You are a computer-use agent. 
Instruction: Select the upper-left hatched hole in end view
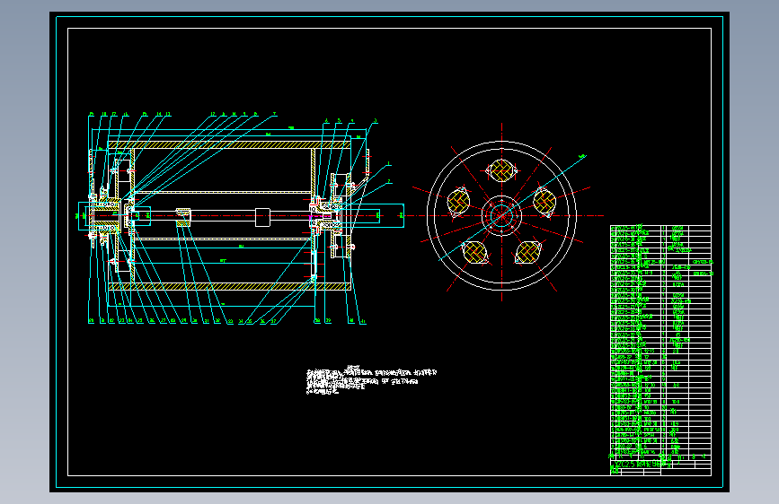(458, 202)
